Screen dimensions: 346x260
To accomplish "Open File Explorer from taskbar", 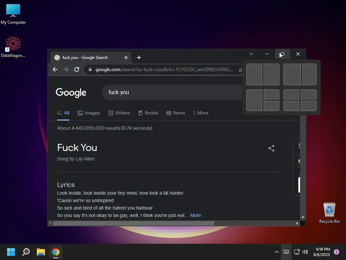I will [41, 252].
